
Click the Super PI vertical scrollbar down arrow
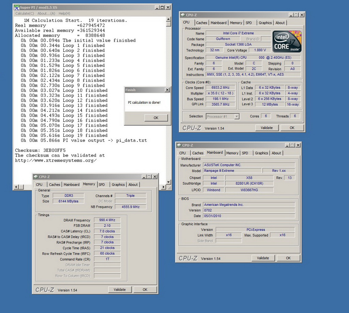168,182
